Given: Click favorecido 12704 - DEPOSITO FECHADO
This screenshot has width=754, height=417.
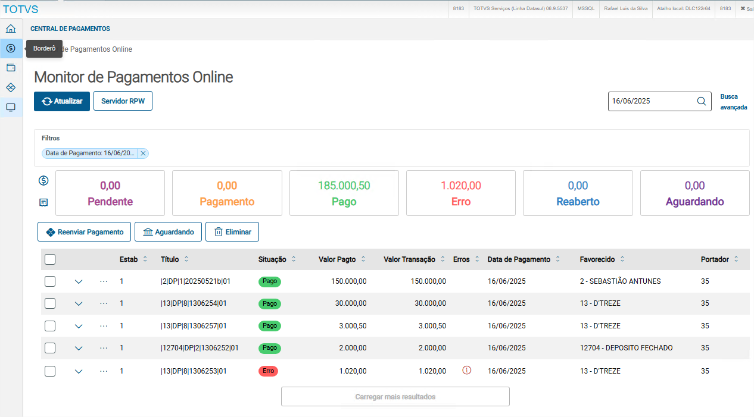Looking at the screenshot, I should [x=626, y=348].
